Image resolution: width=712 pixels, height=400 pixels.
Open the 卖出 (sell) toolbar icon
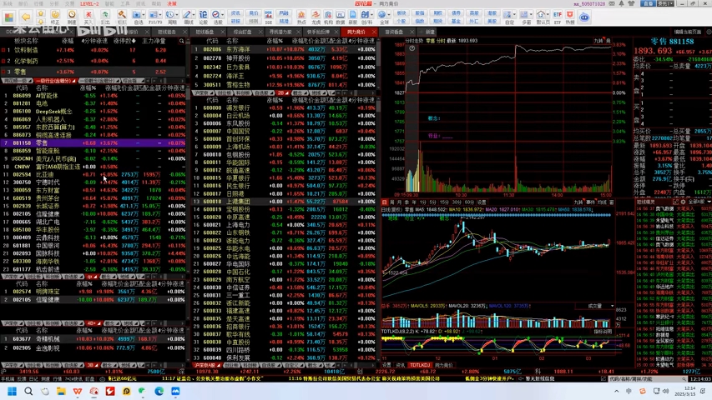point(105,17)
